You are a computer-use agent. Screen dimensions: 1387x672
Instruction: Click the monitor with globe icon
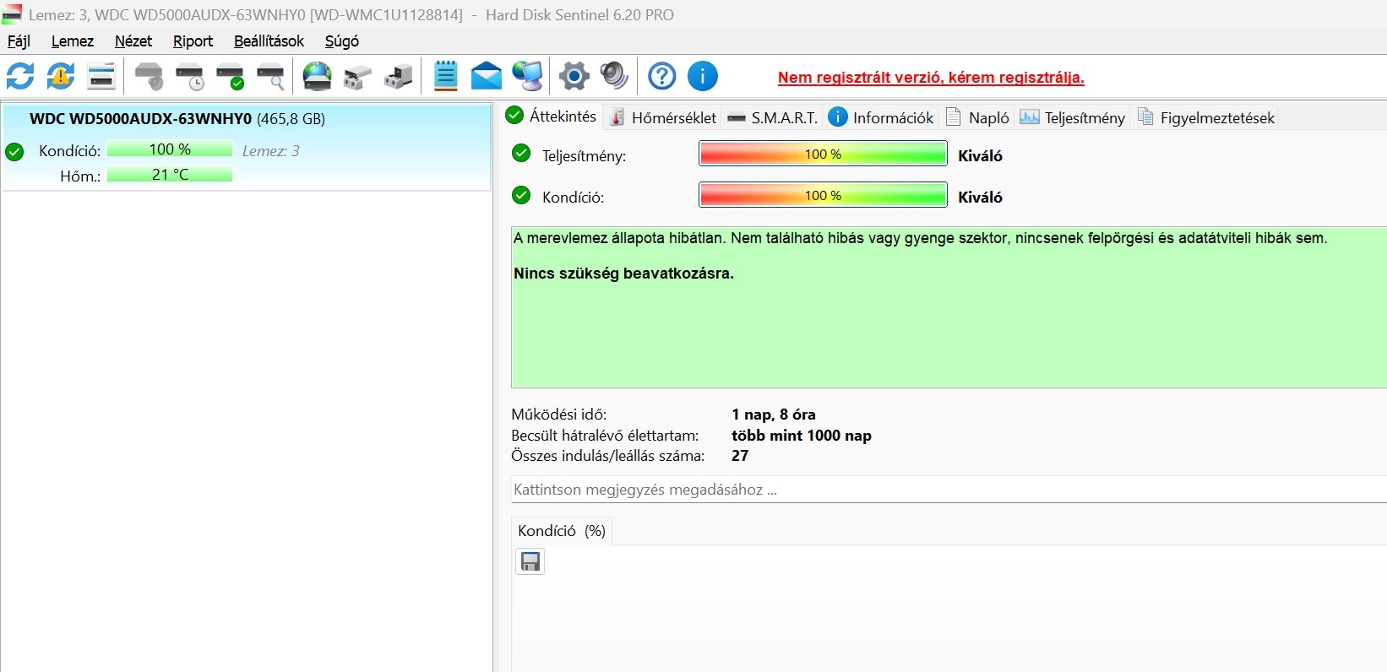click(x=528, y=76)
